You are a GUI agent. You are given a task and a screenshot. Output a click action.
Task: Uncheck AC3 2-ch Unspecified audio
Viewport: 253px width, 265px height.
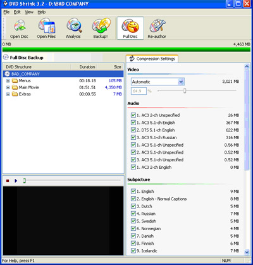(133, 115)
